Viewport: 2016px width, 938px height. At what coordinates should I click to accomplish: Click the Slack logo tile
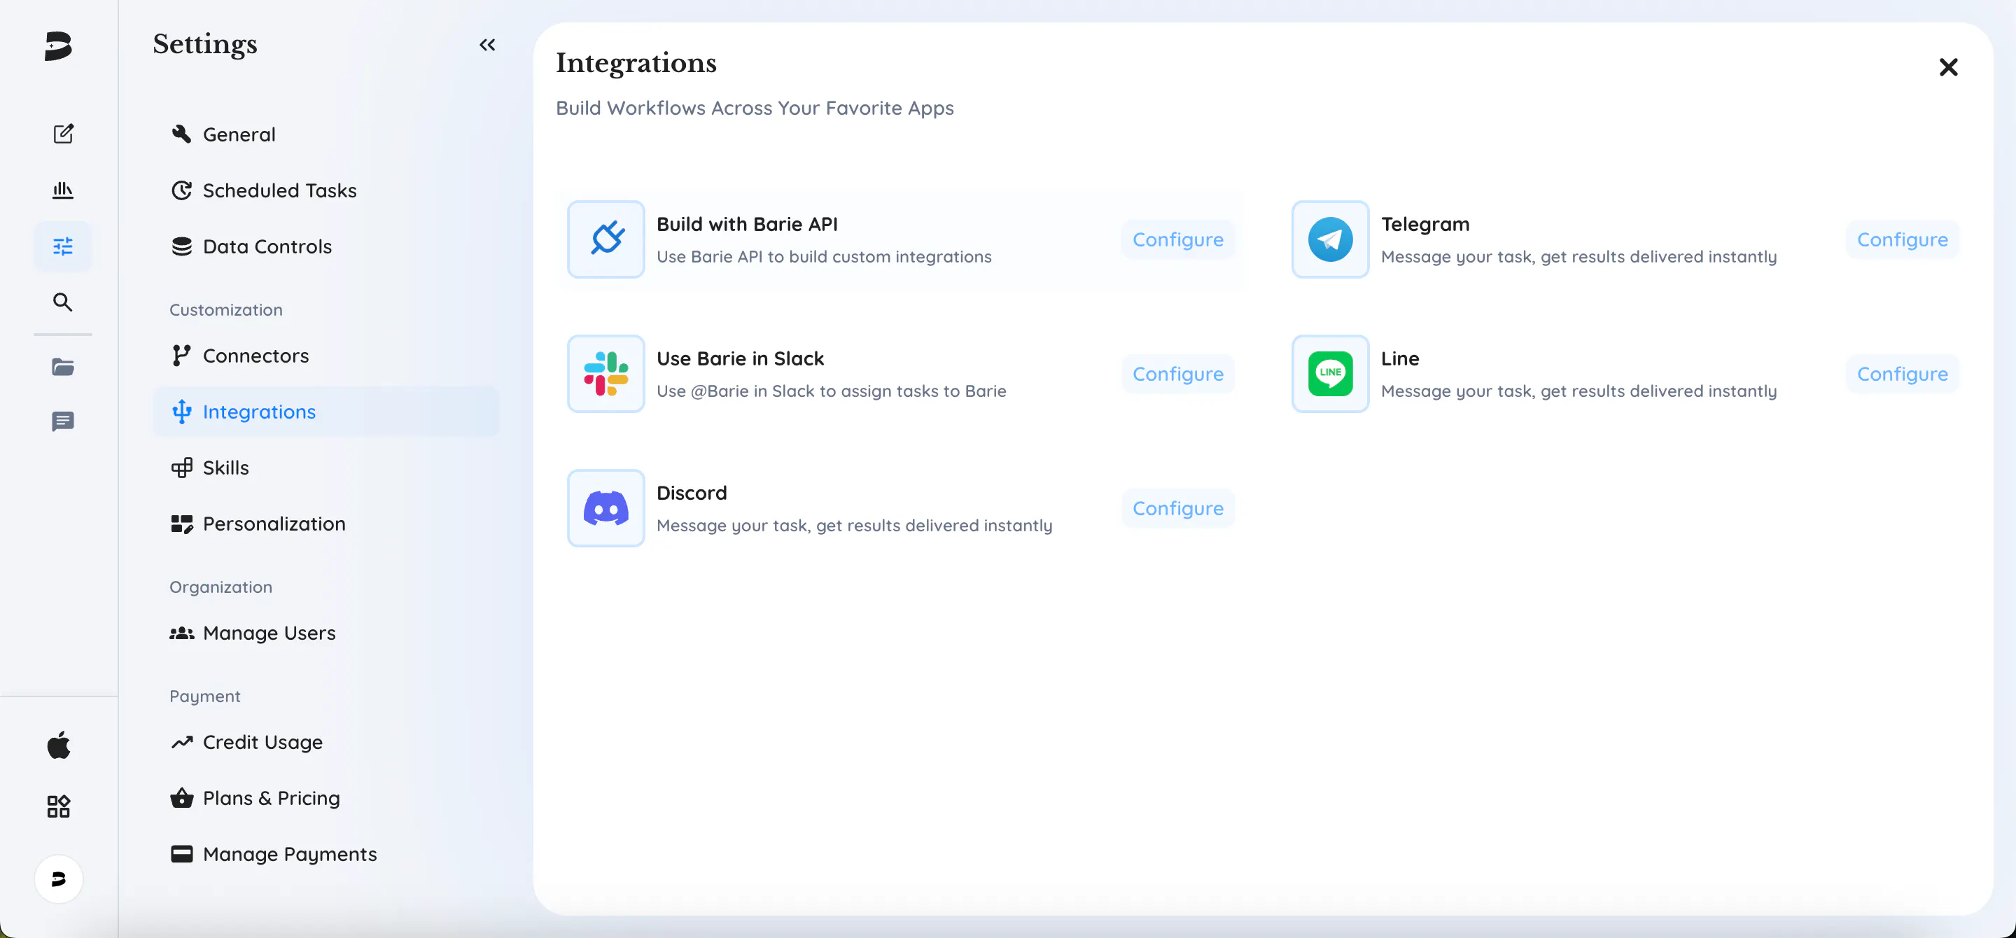coord(605,374)
